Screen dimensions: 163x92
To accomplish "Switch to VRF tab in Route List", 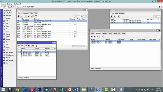I will point(36,13).
